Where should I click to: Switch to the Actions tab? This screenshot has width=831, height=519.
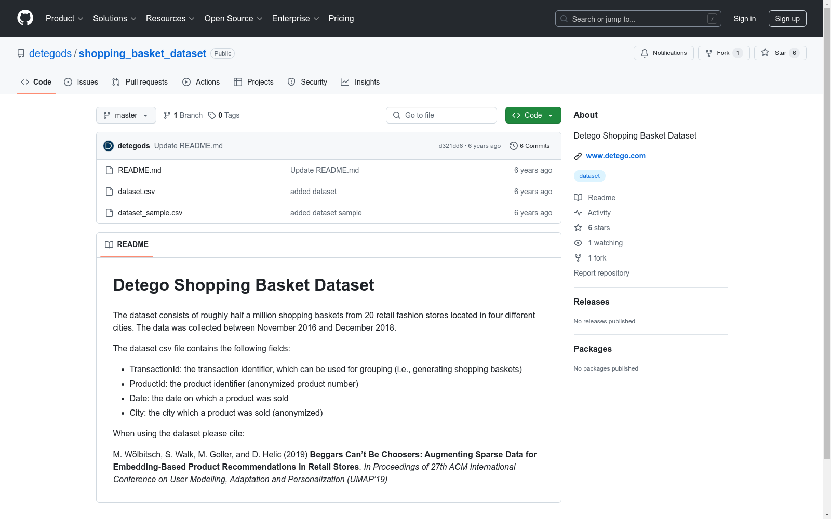coord(201,82)
